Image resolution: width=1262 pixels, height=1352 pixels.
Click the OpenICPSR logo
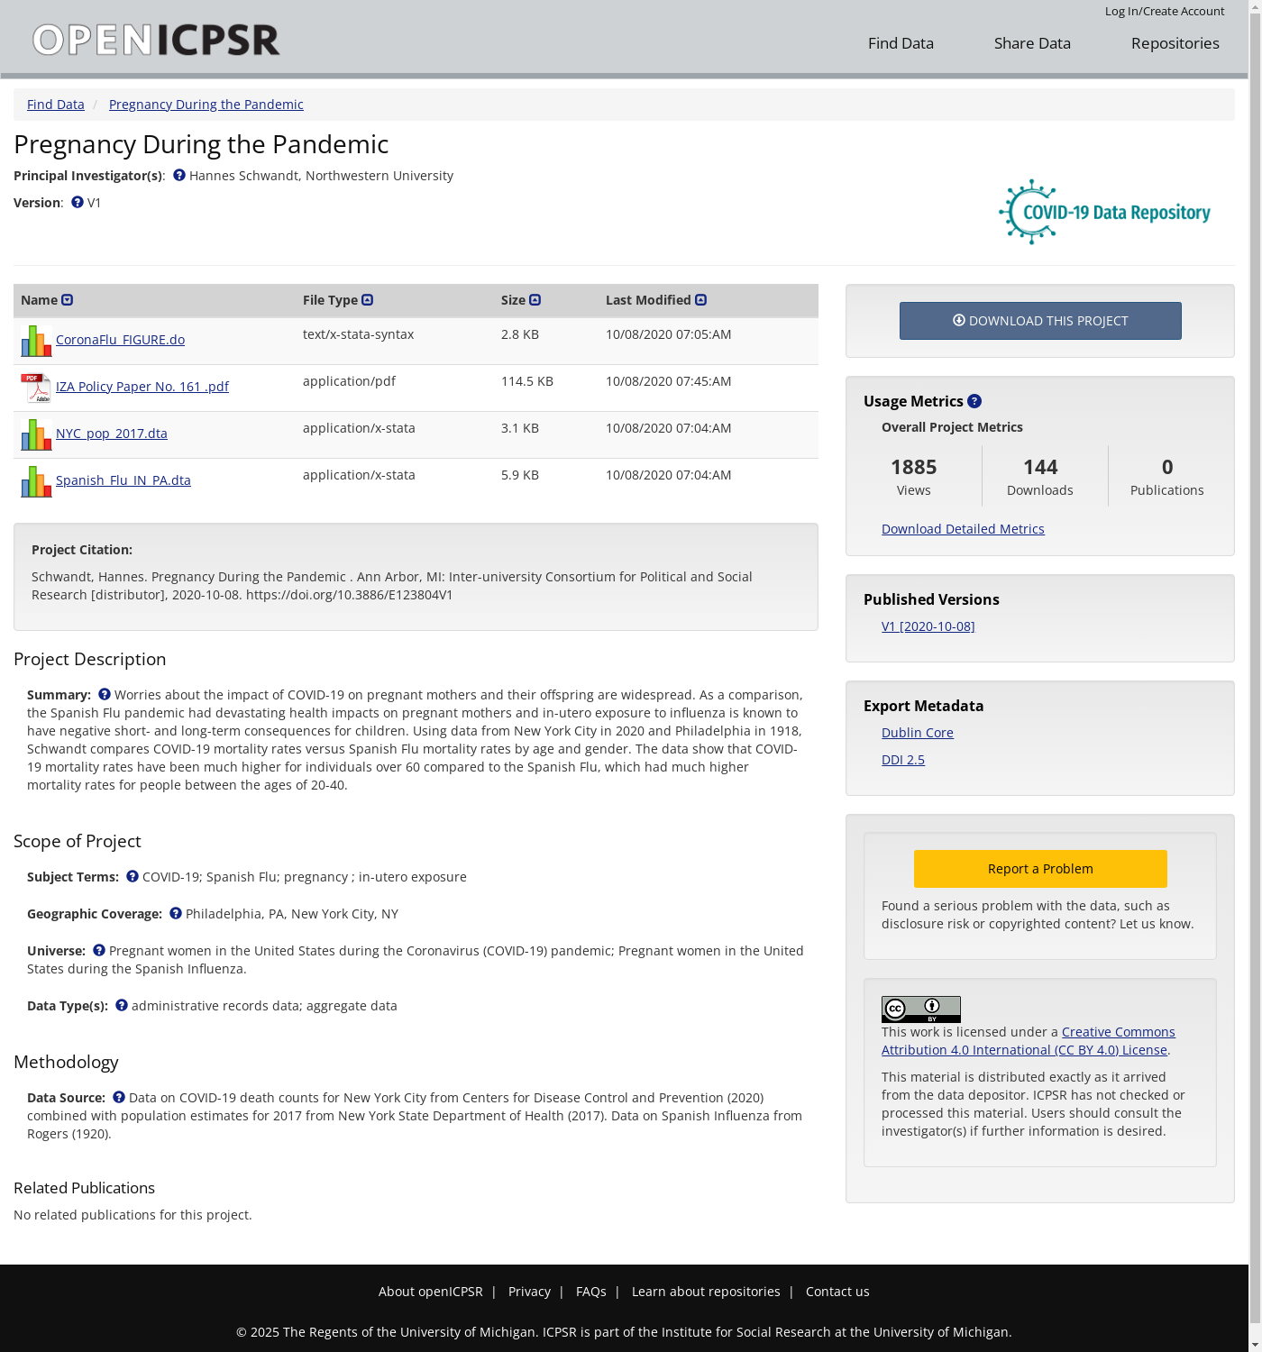(x=156, y=40)
